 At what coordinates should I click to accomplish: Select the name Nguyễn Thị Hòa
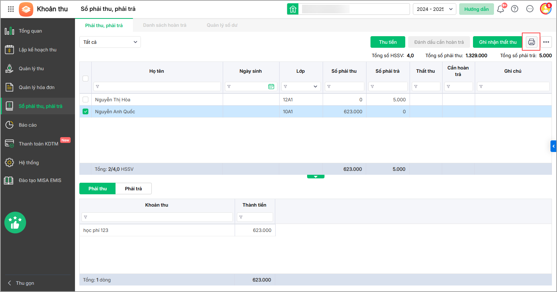click(x=113, y=100)
